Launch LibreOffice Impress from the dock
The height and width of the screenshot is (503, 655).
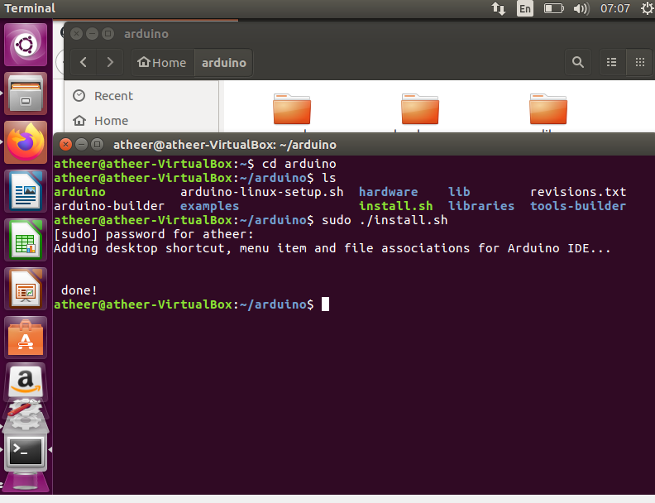pos(26,289)
